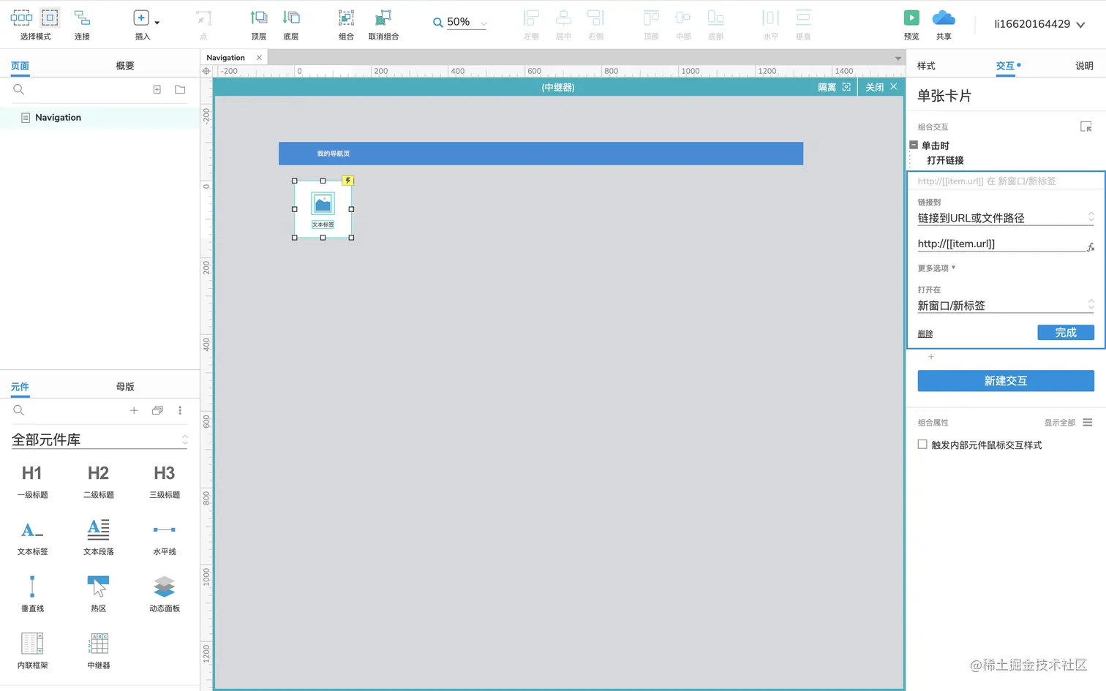Collapse the 单击时 event toggle

coord(914,145)
